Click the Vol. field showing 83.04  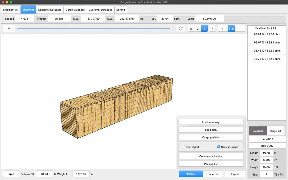tap(165, 19)
